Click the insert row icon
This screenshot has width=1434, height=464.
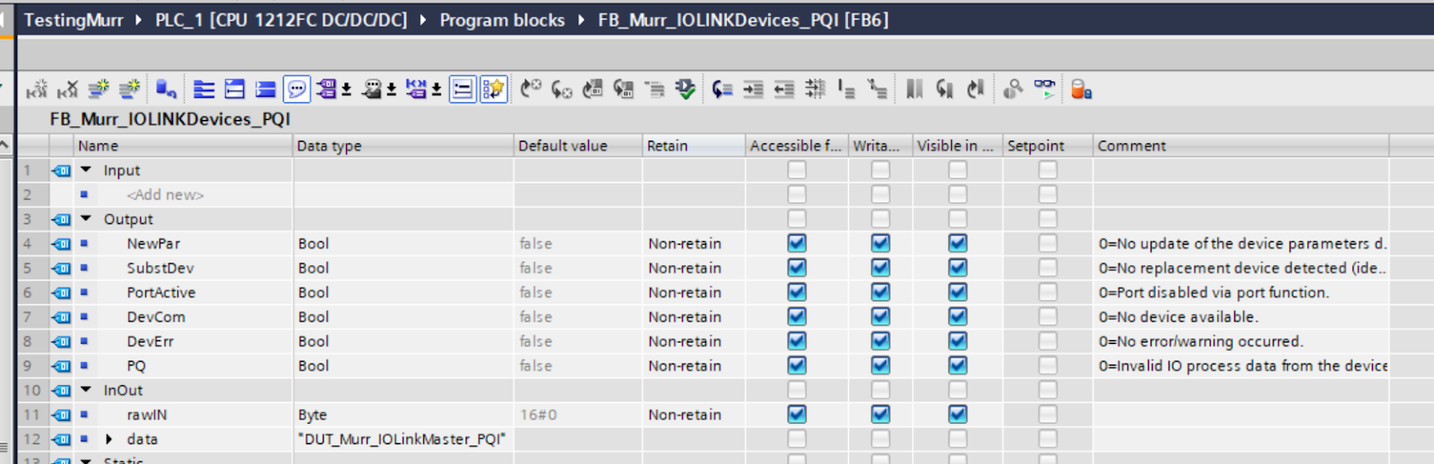pyautogui.click(x=99, y=89)
